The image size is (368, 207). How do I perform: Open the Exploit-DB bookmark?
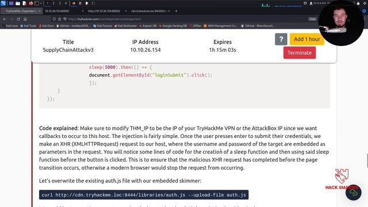(148, 26)
